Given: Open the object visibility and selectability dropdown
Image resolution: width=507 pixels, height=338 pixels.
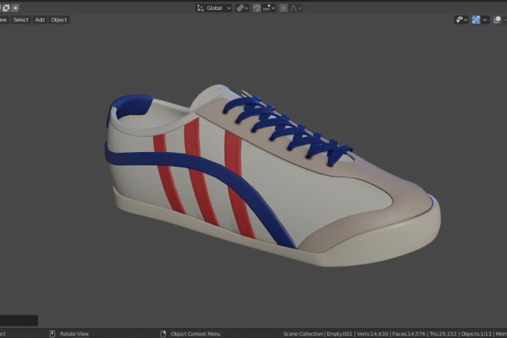Looking at the screenshot, I should [x=462, y=20].
